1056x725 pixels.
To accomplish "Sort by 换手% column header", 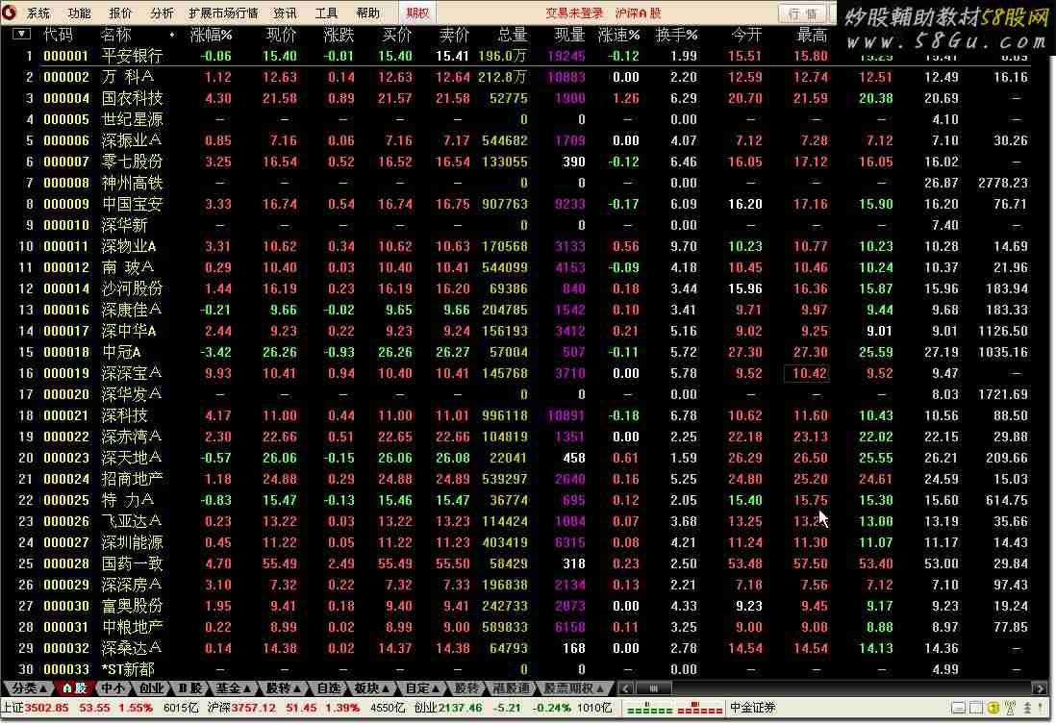I will pyautogui.click(x=677, y=35).
